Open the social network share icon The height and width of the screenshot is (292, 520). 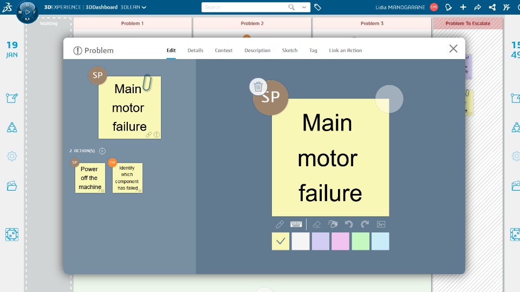pos(492,7)
